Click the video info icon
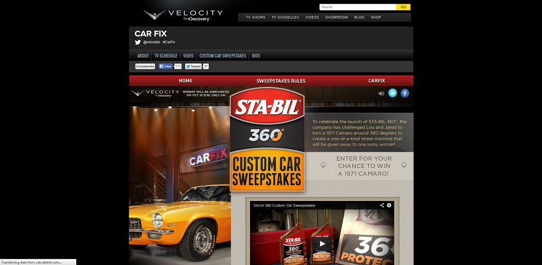542x265 pixels. [389, 205]
